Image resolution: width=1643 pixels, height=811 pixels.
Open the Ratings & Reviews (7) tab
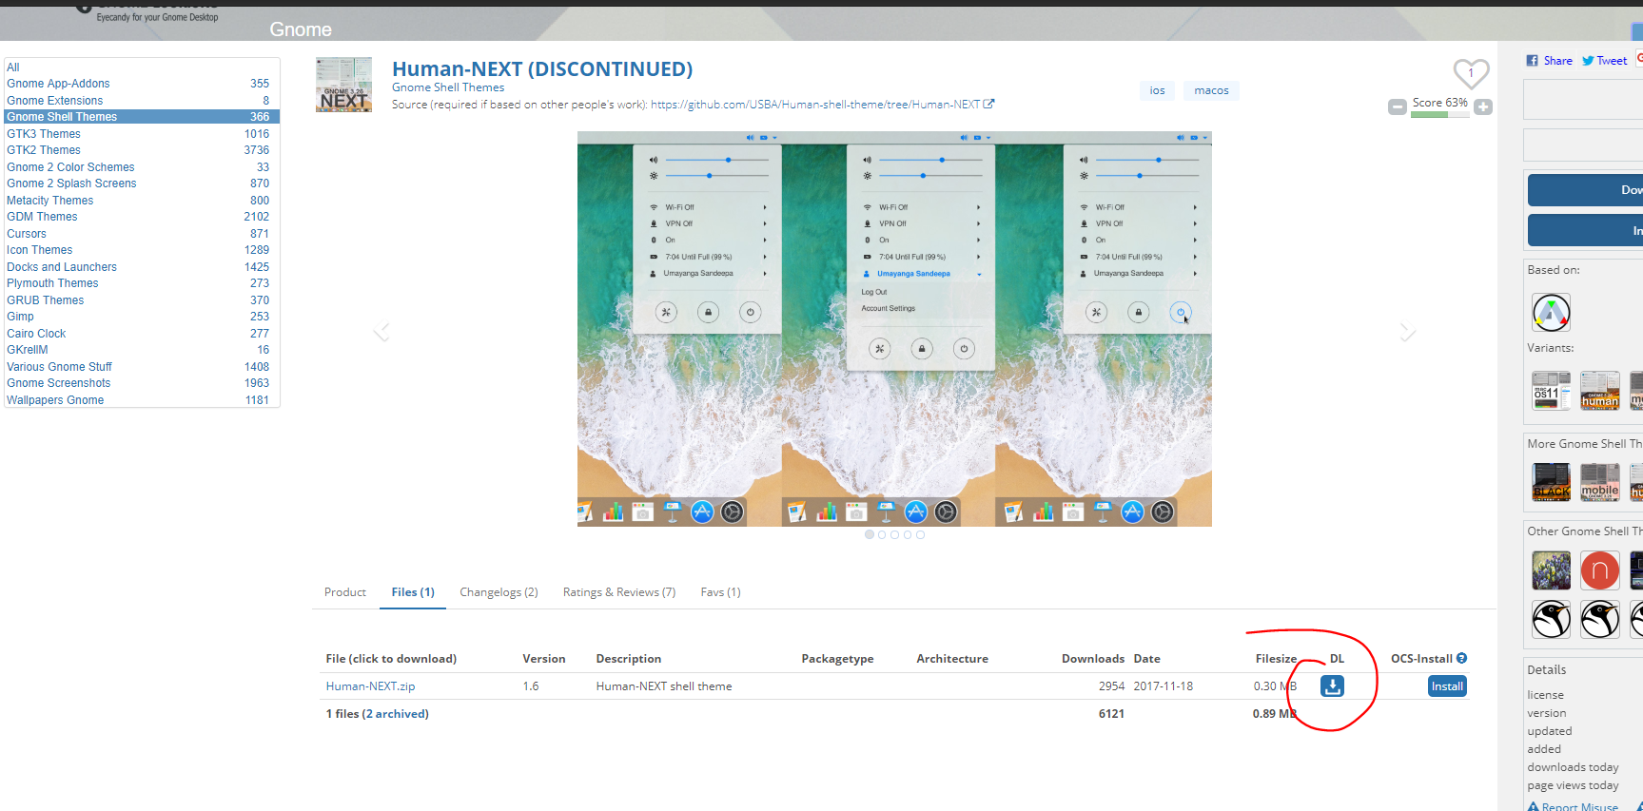tap(619, 591)
